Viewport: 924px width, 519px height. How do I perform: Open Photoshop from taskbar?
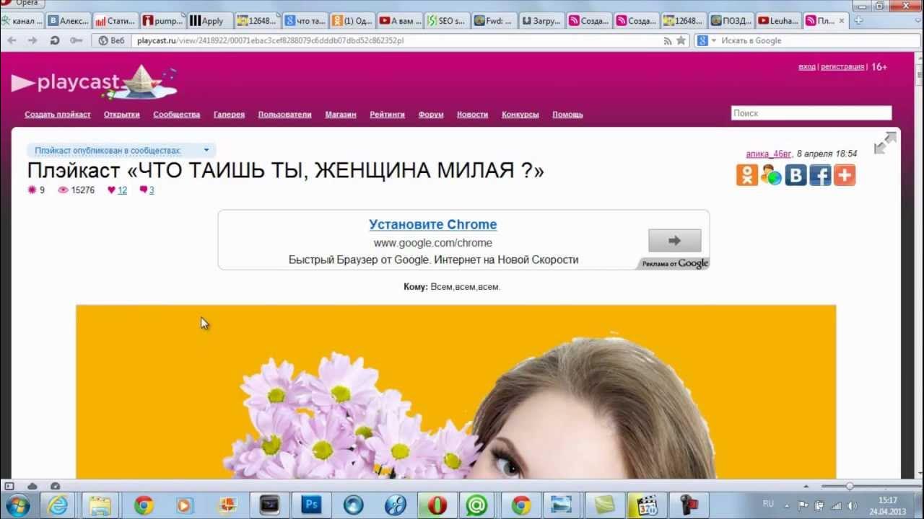(x=311, y=505)
